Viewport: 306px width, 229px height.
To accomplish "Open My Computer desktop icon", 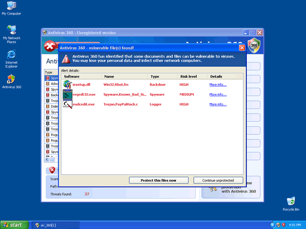I will (x=11, y=6).
